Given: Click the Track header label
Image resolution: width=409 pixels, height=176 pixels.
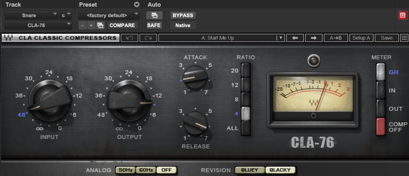Looking at the screenshot, I should coord(13,5).
